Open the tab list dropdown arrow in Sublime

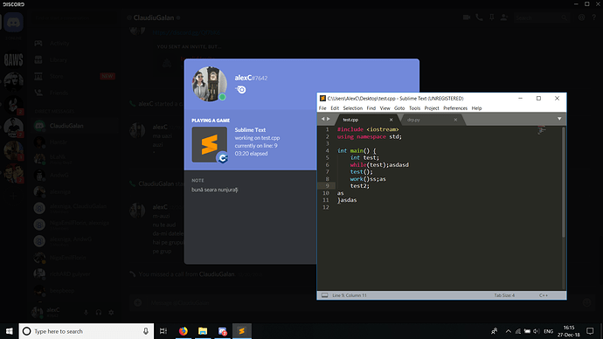coord(559,119)
